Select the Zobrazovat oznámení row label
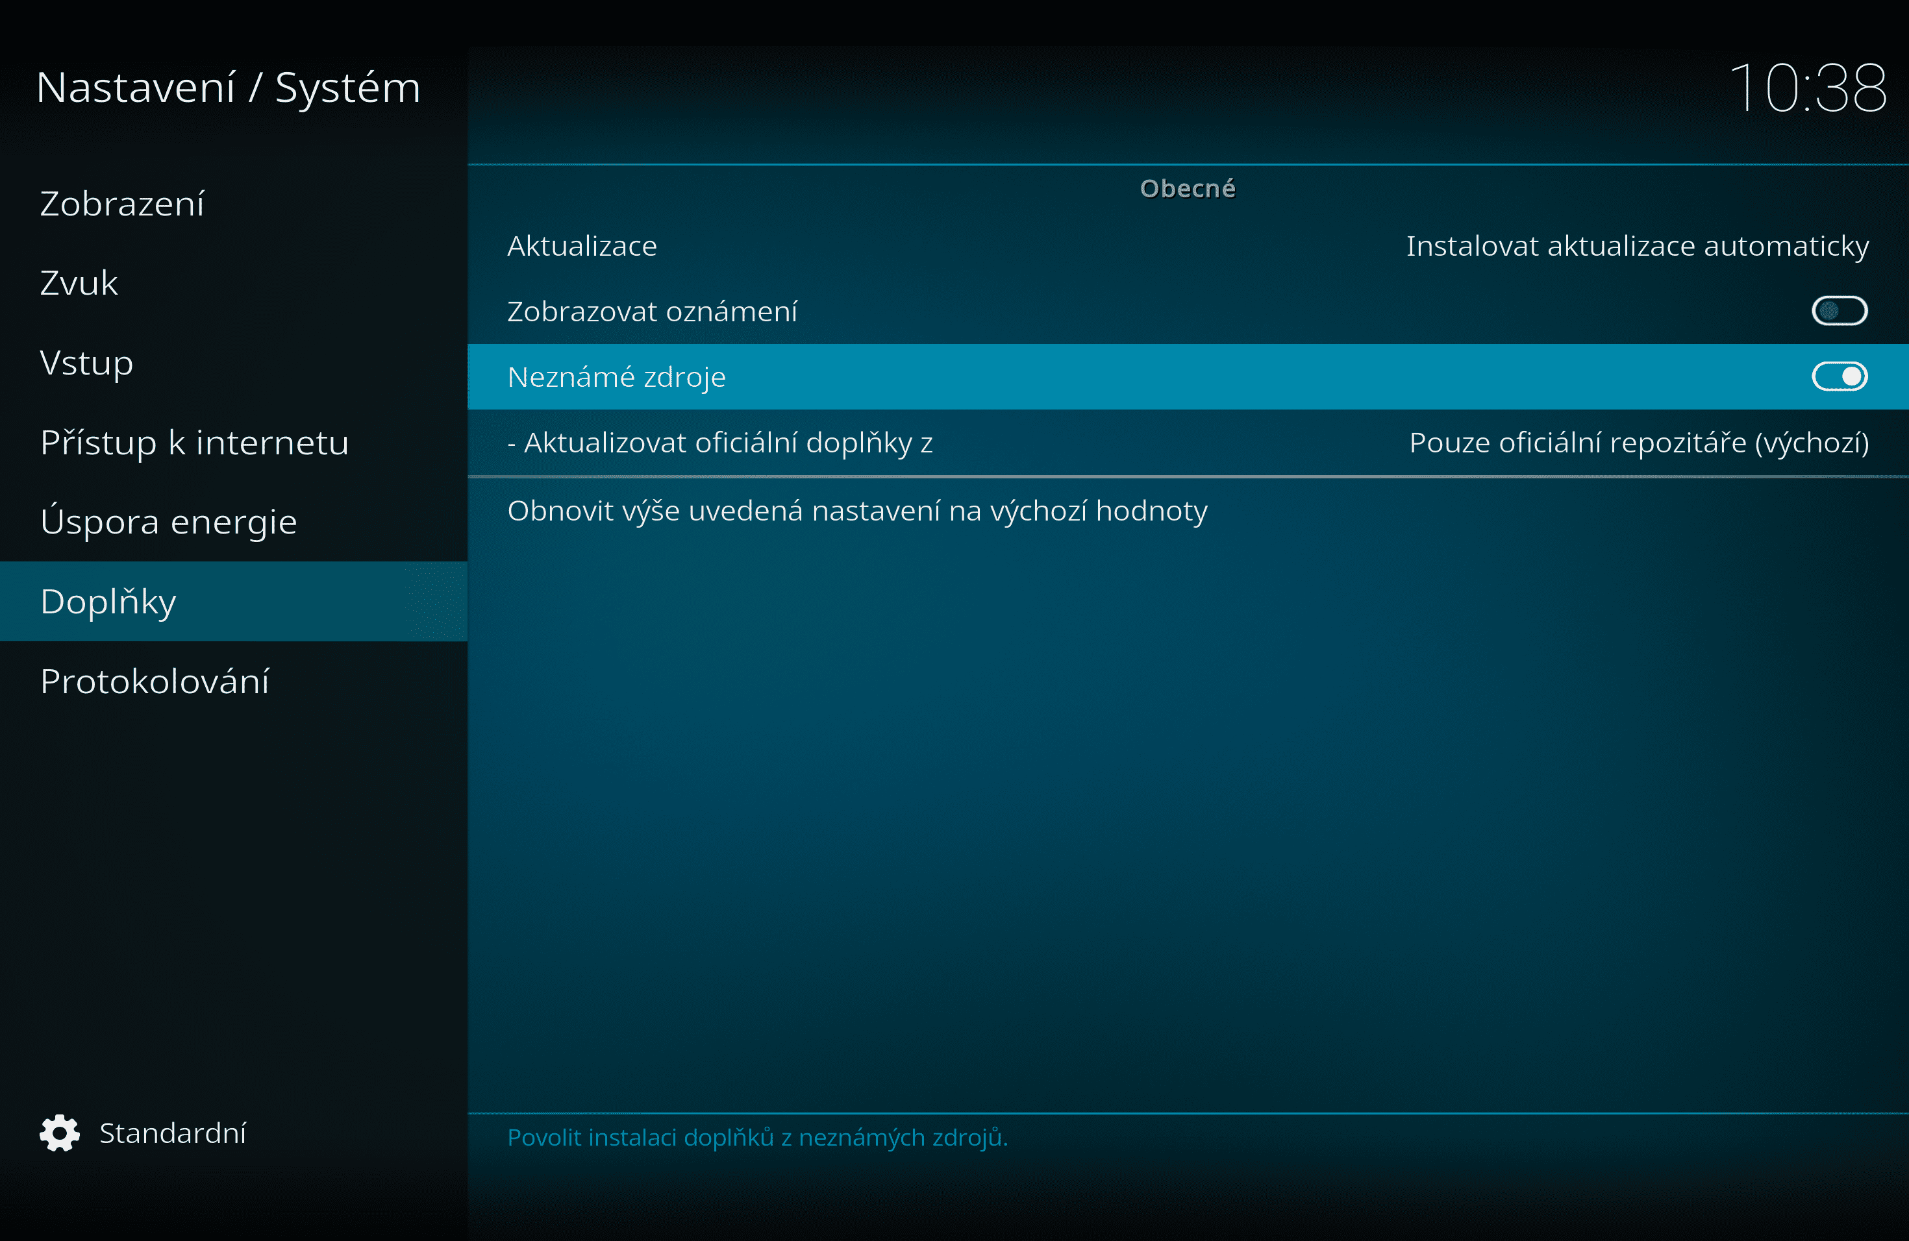The image size is (1909, 1241). 652,311
